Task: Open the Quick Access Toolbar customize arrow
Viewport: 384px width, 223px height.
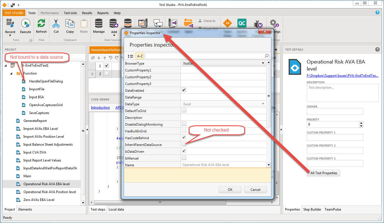Action: [19, 5]
